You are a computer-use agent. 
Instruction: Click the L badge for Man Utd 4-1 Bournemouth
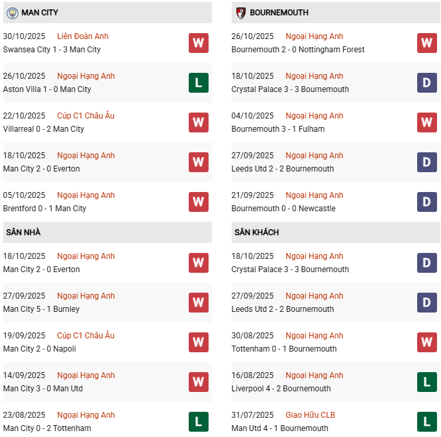pos(427,422)
